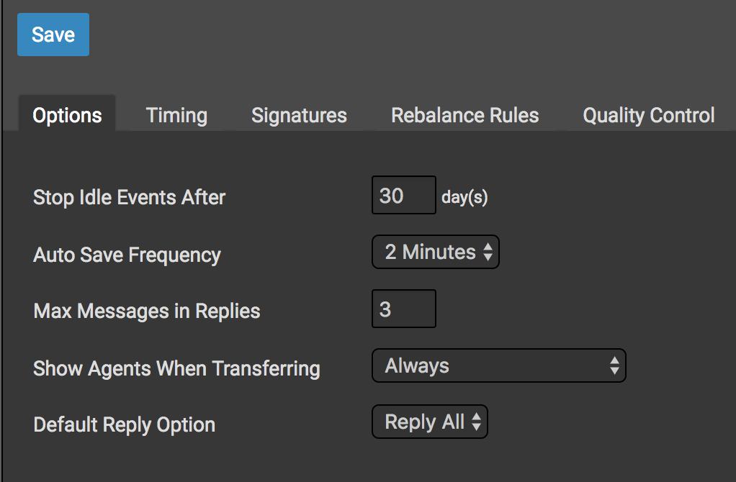The width and height of the screenshot is (736, 482).
Task: Click the Max Messages in Replies label
Action: pyautogui.click(x=147, y=311)
